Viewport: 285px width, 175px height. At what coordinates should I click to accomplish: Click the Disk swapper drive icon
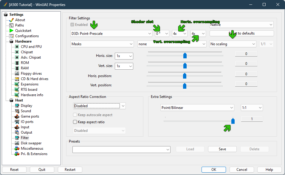click(17, 143)
